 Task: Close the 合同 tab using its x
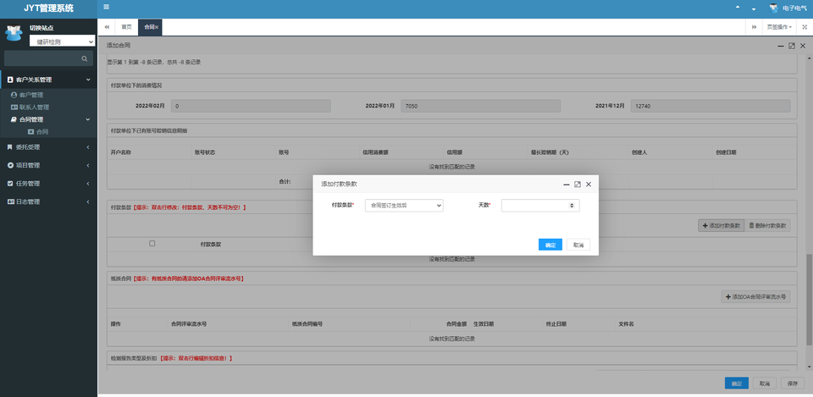coord(157,27)
